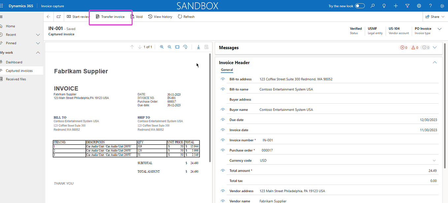This screenshot has width=448, height=203.
Task: Jump to next page using down arrow control
Action: click(140, 47)
